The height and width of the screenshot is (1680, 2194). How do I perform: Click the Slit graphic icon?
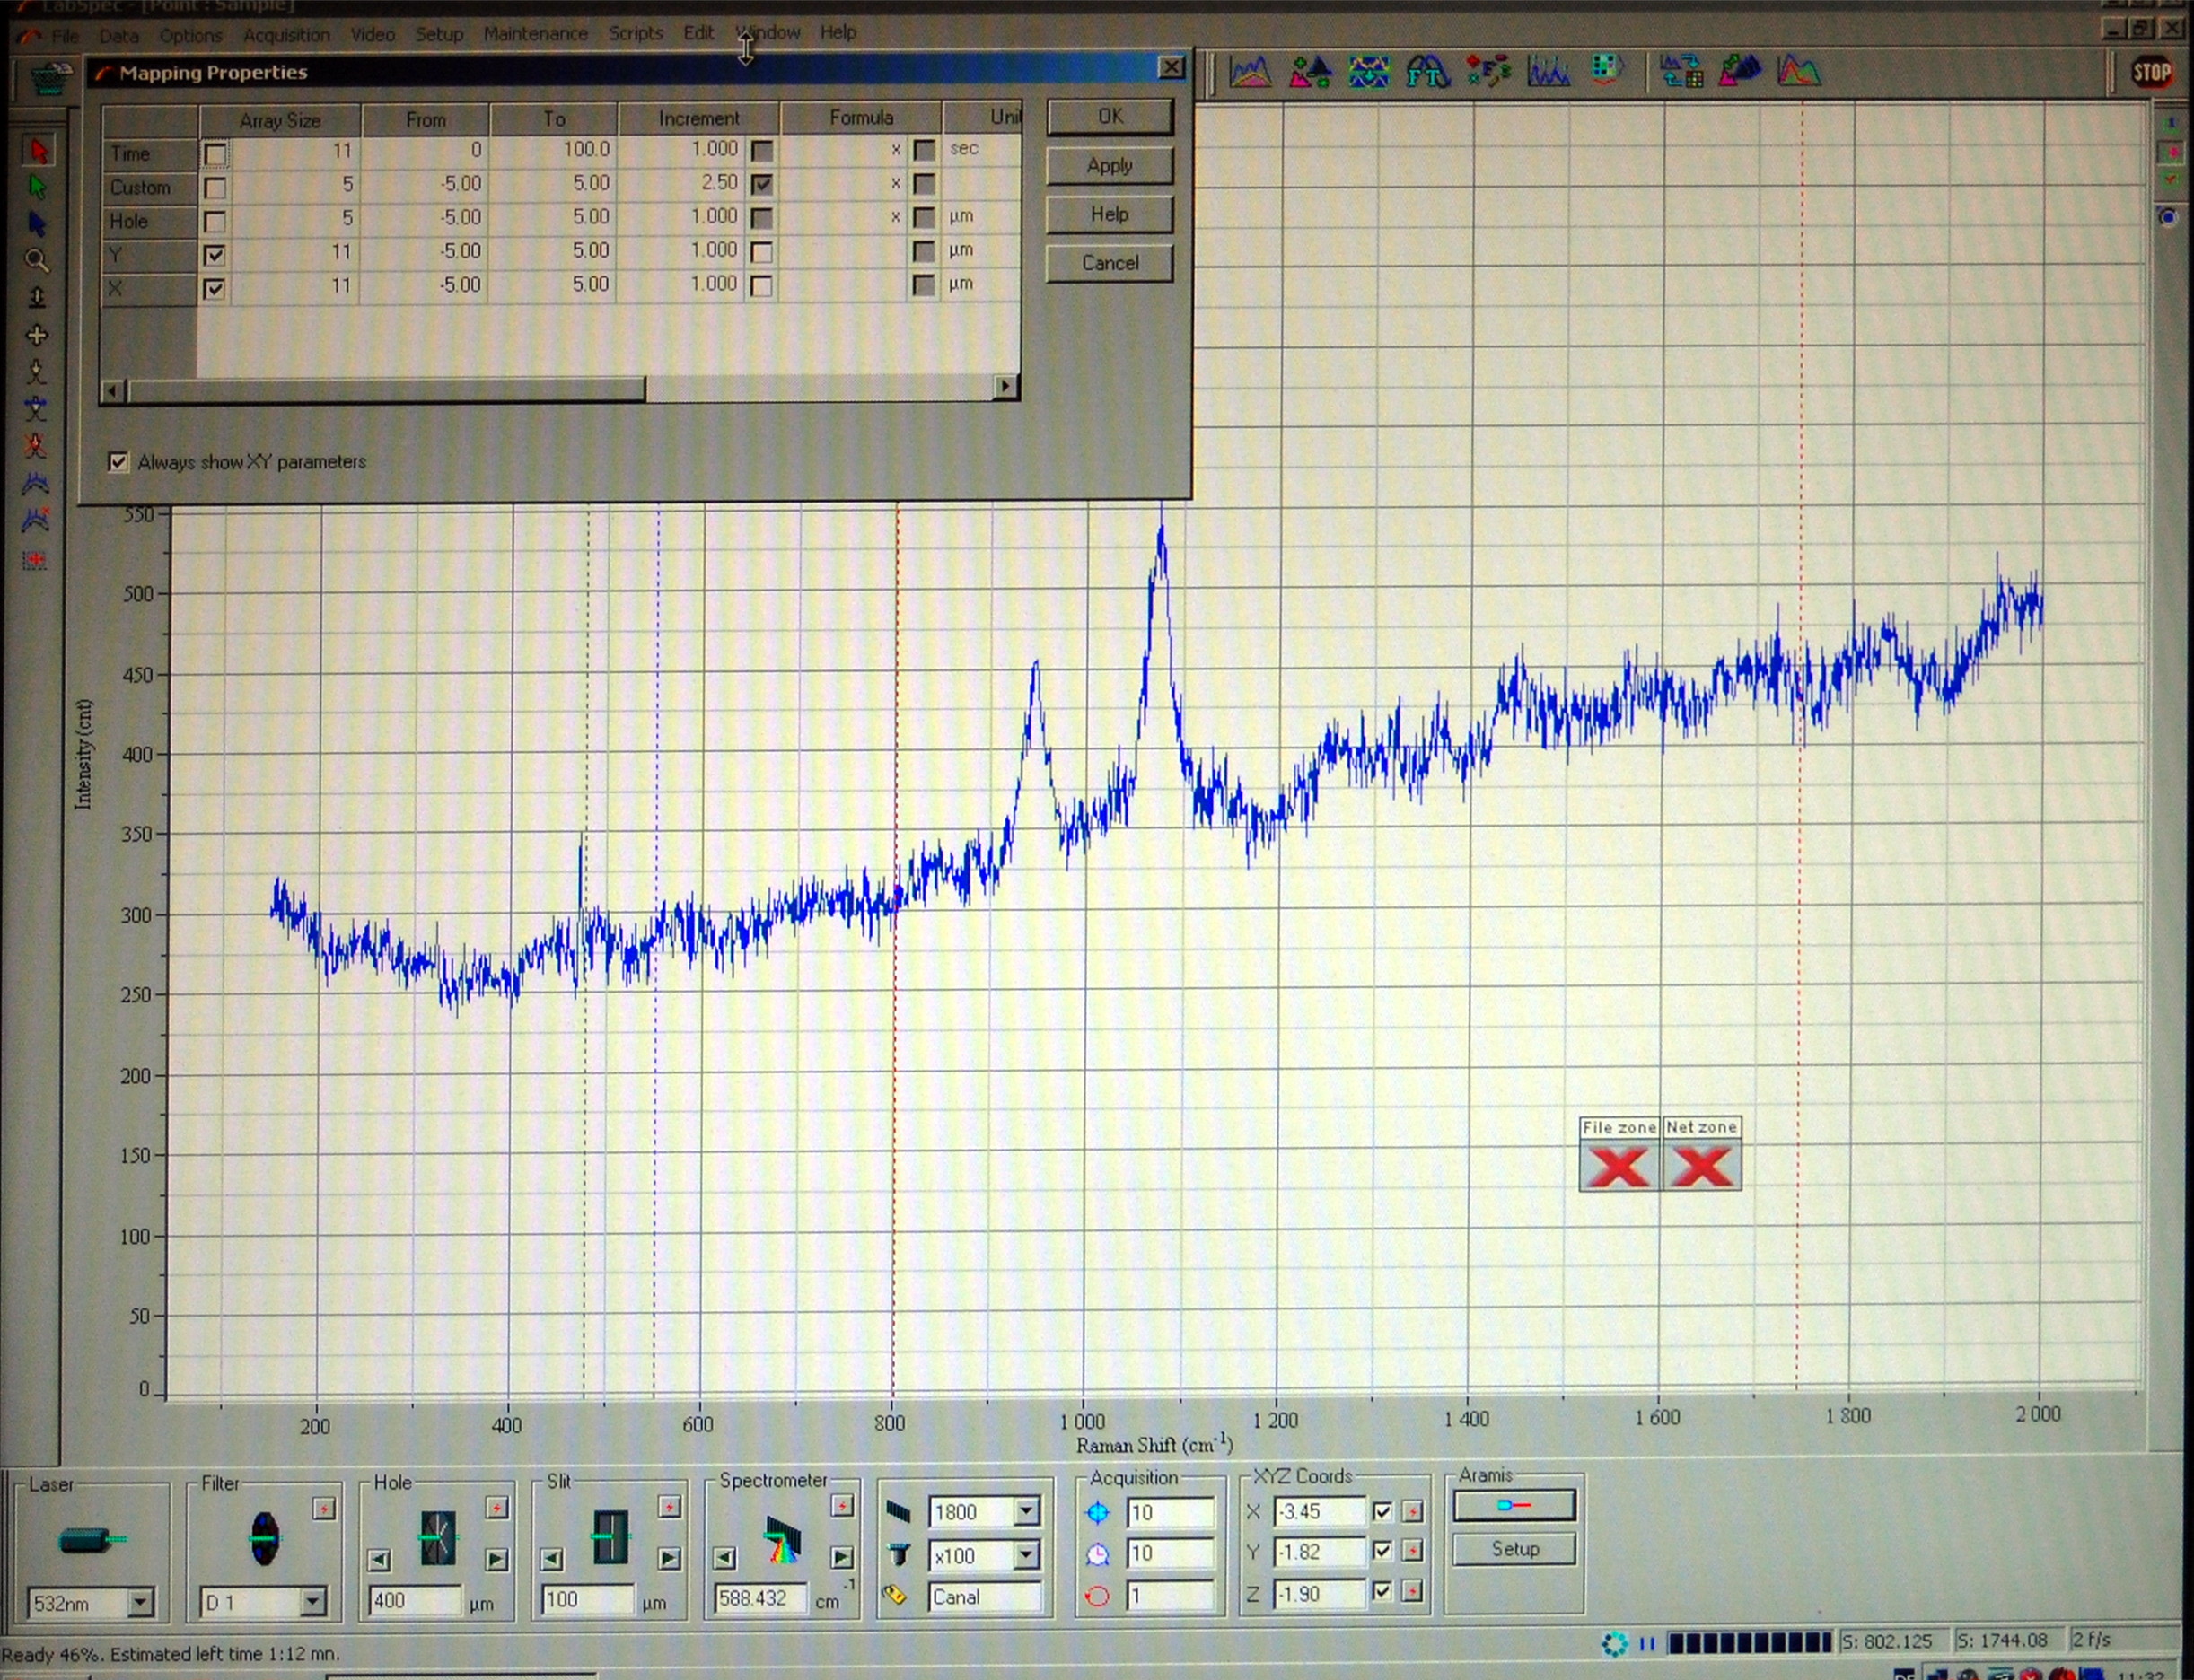[610, 1537]
